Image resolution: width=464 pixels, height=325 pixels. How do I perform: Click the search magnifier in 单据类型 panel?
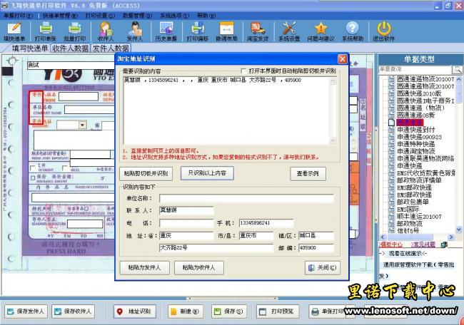(x=457, y=69)
